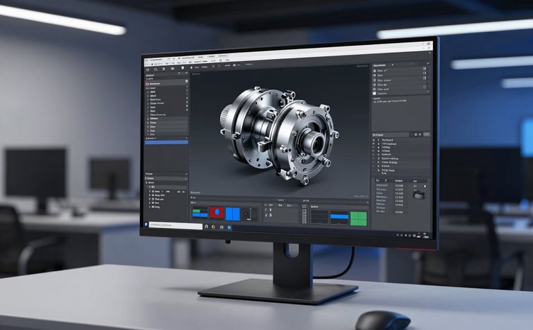Click the gear icon in right middle panel header

(416, 134)
